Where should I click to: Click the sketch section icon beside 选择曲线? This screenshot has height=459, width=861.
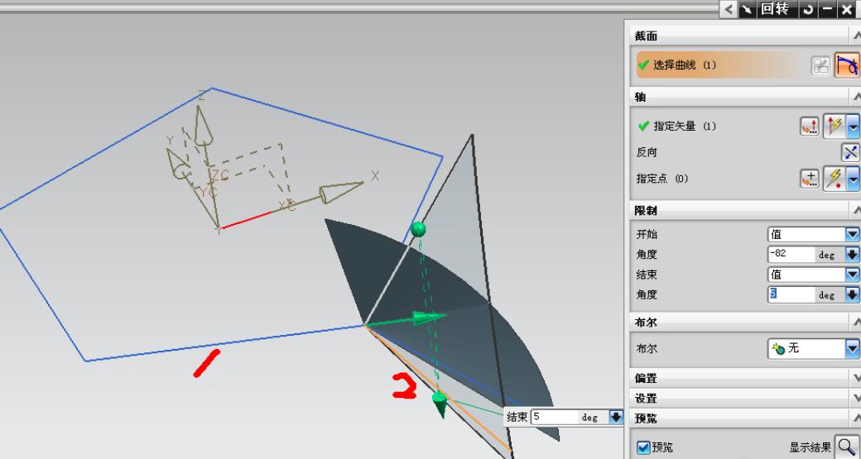(820, 66)
